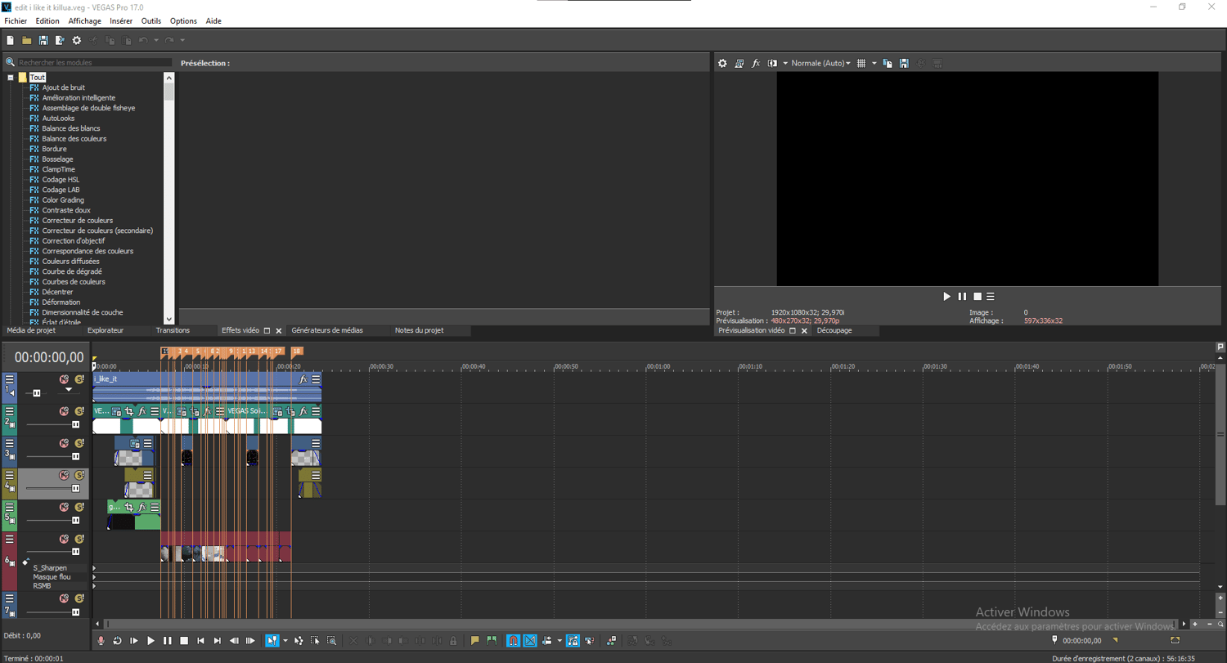
Task: Open a project with the folder icon
Action: (27, 40)
